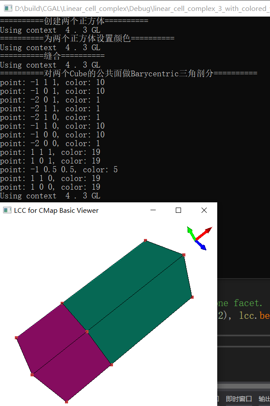The width and height of the screenshot is (270, 406).
Task: Click the line "point: -1 1 1, color: 10"
Action: point(52,82)
